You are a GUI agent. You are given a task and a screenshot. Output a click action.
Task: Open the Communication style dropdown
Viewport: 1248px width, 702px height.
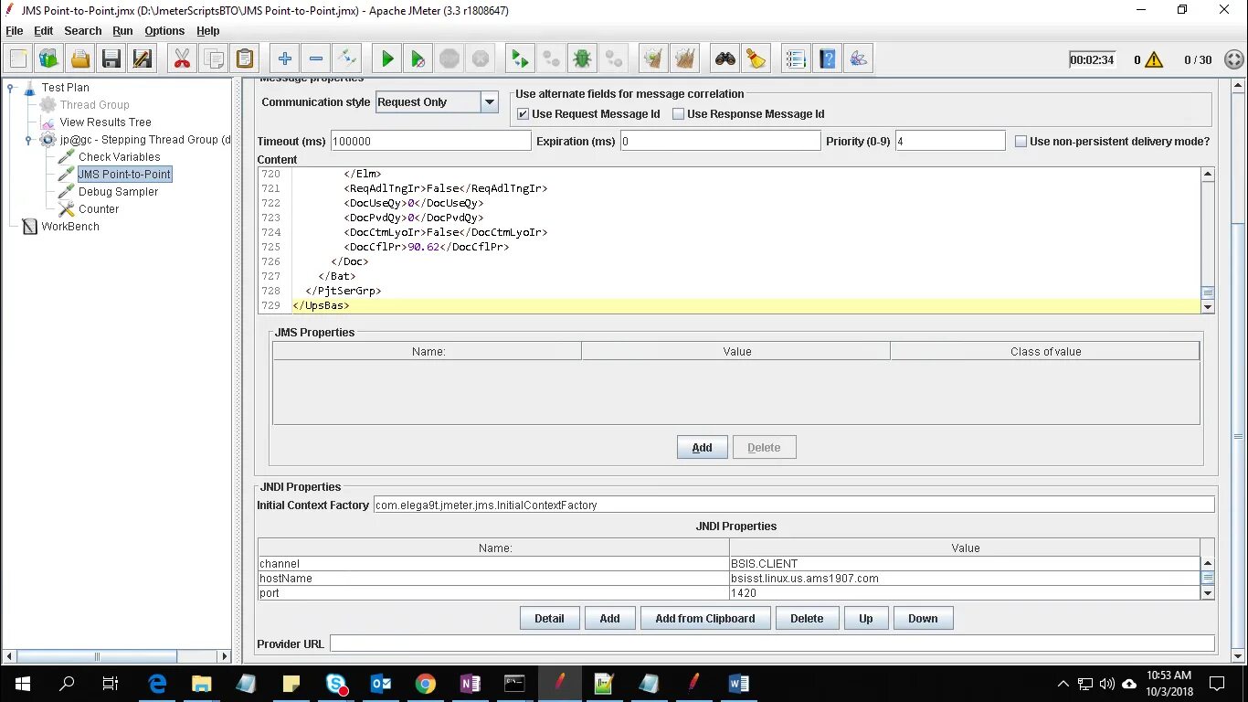[x=490, y=102]
